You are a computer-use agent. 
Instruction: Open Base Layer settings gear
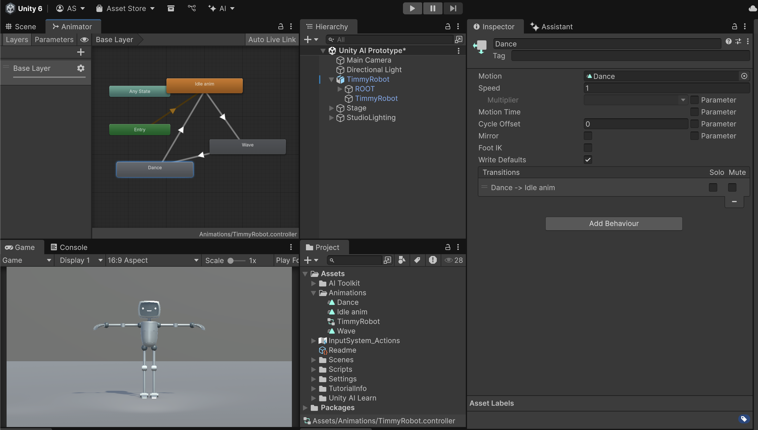(81, 68)
